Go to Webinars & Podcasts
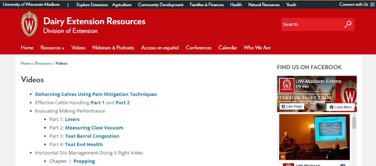This screenshot has width=376, height=166. pos(113,48)
